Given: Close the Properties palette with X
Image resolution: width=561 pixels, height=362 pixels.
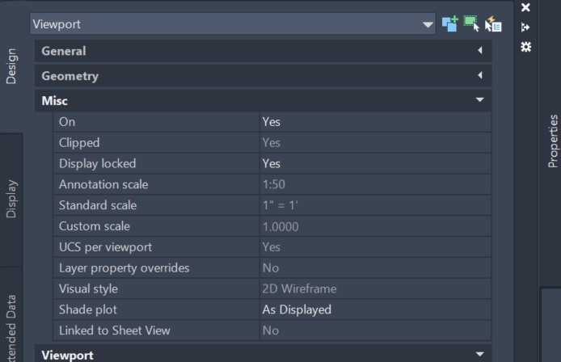Looking at the screenshot, I should [525, 7].
